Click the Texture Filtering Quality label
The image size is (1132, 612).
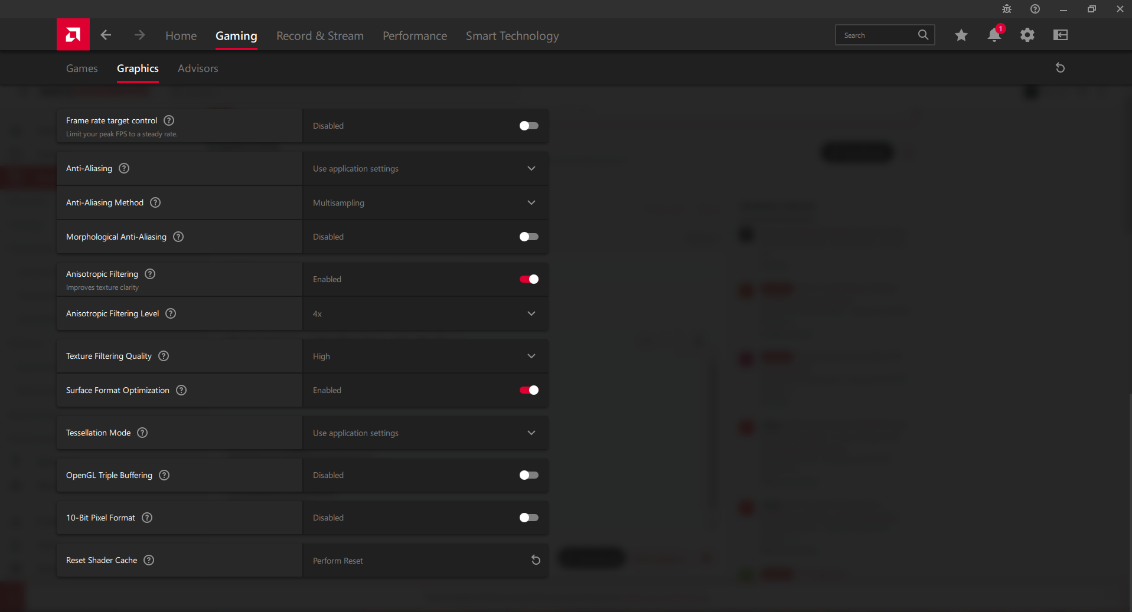click(109, 356)
